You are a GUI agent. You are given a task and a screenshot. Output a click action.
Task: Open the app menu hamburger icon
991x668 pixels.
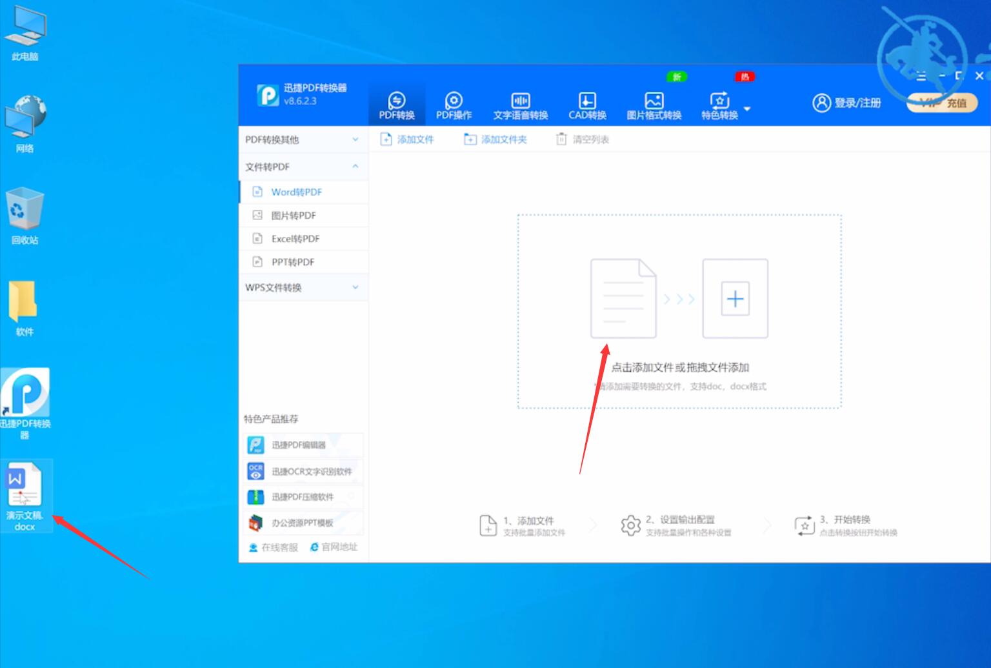pos(921,76)
